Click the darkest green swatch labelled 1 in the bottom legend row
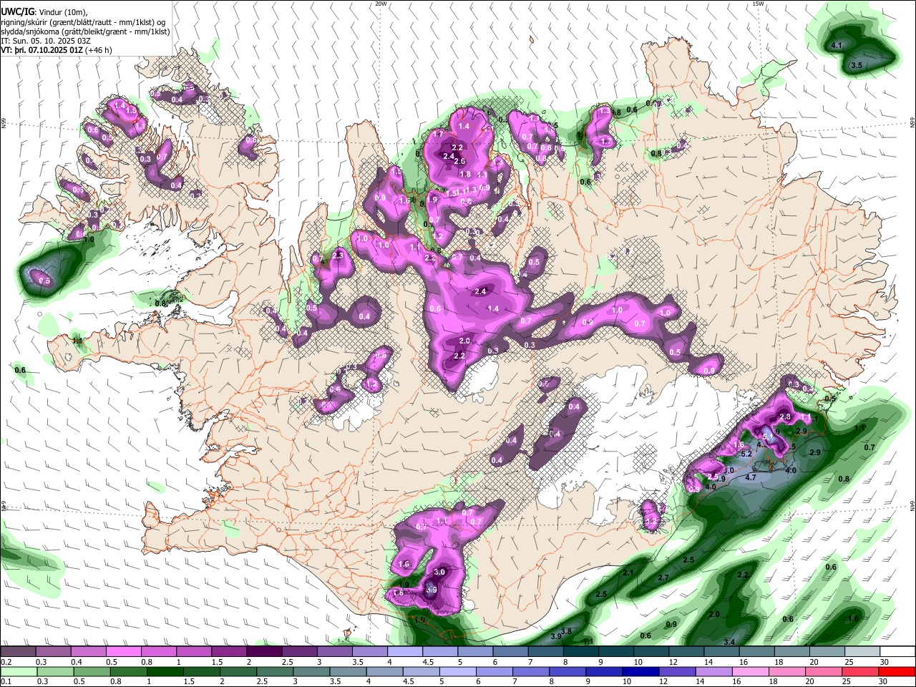The image size is (916, 687). 165,672
